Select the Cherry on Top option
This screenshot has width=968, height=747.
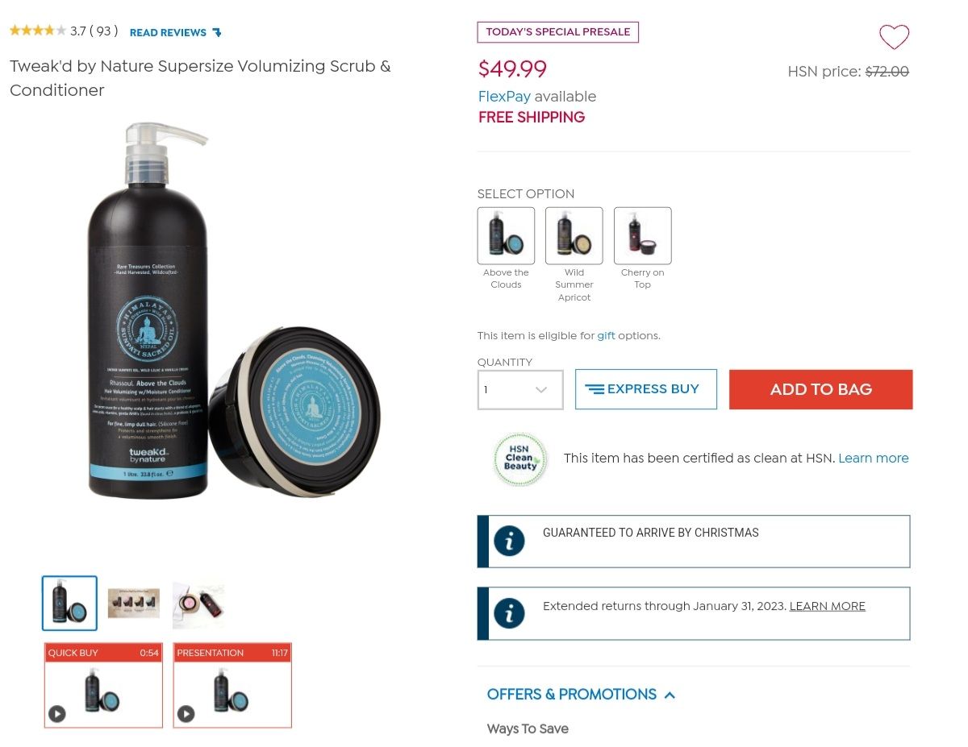coord(642,235)
